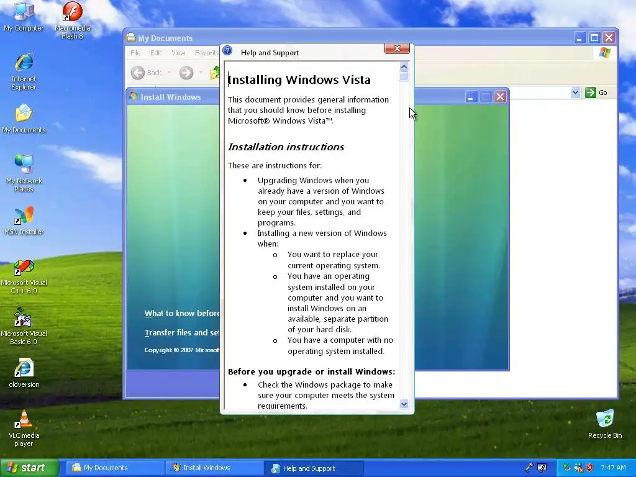Launch Microsoft Visual C++ 6.0 shortcut
Screen dimensions: 636x477
click(x=24, y=276)
